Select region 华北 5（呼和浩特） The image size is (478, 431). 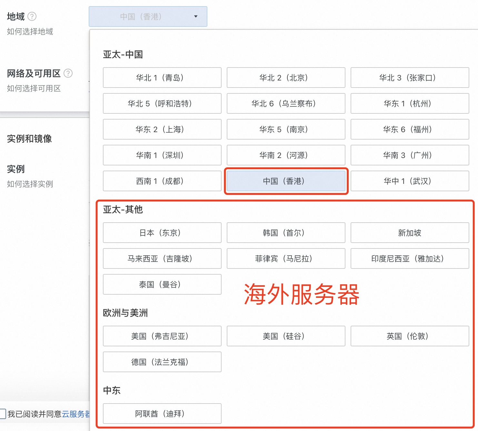(x=162, y=103)
